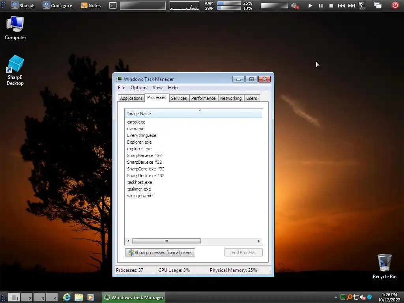Click the CPU usage graph in the top bar

point(184,6)
